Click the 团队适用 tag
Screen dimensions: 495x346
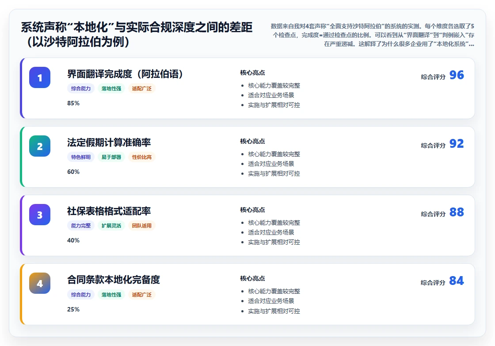[x=142, y=226]
